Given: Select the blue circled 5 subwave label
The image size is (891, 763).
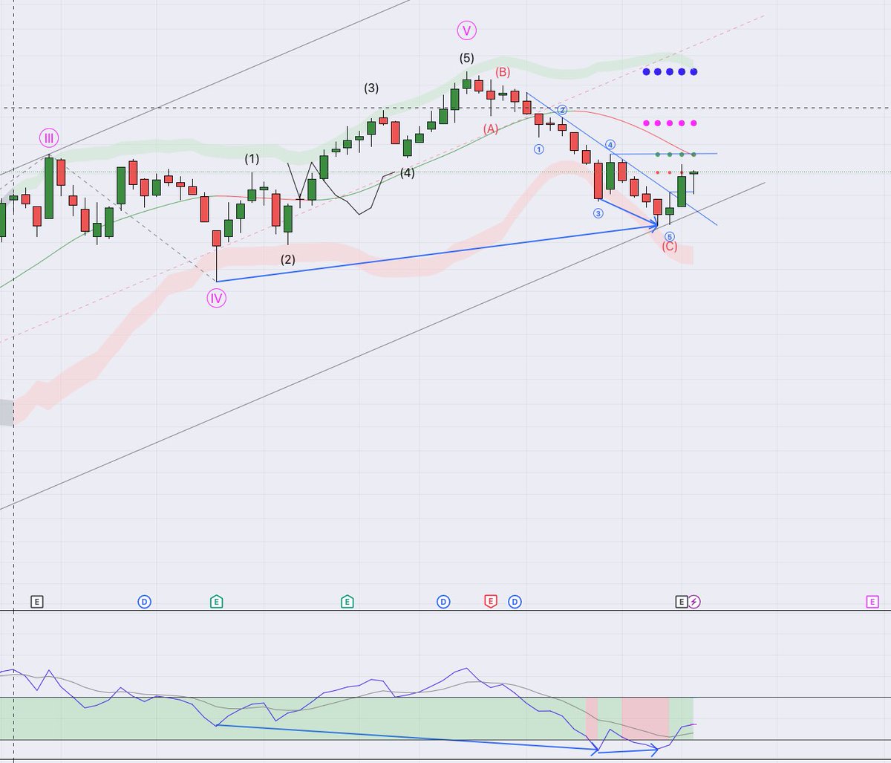Looking at the screenshot, I should tap(670, 236).
